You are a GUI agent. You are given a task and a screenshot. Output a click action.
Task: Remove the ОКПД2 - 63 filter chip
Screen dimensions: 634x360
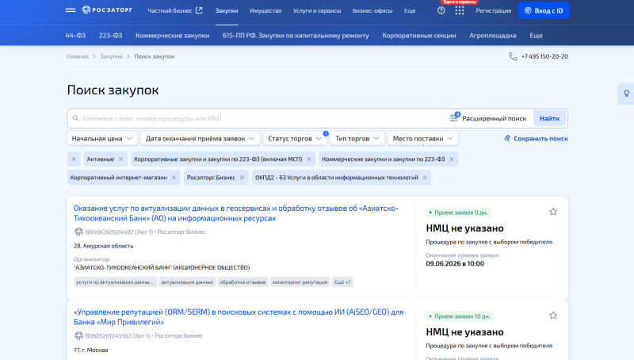425,178
